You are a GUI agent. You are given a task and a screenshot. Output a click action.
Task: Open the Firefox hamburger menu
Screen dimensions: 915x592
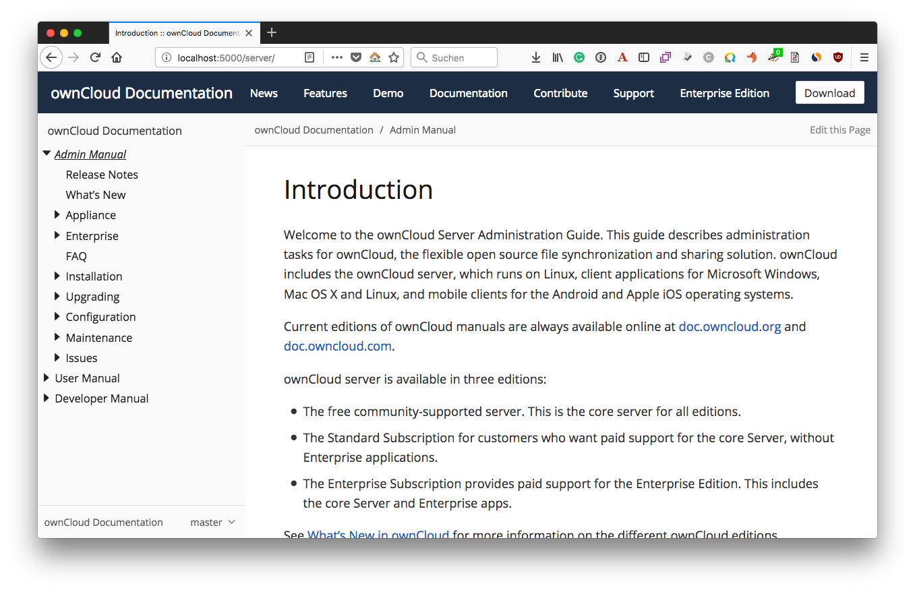tap(864, 58)
